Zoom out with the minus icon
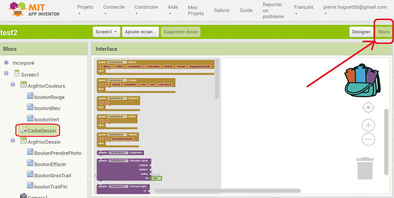The height and width of the screenshot is (198, 394). [368, 140]
